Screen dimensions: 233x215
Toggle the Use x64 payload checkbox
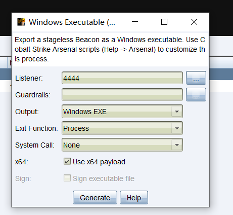67,161
